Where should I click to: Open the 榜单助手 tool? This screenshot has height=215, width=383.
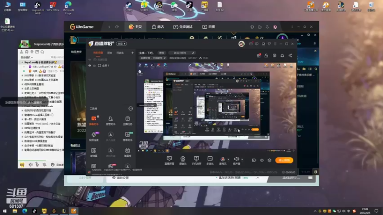click(127, 137)
